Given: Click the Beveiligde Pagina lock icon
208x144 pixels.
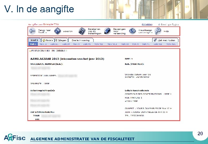Looking at the screenshot, I should [x=159, y=25].
